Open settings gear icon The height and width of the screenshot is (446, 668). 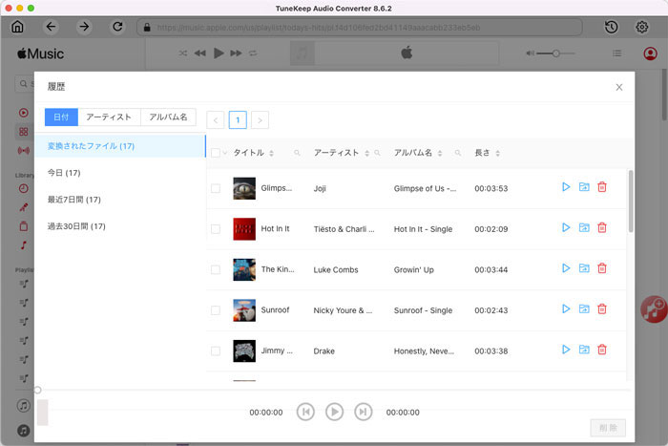pyautogui.click(x=642, y=28)
